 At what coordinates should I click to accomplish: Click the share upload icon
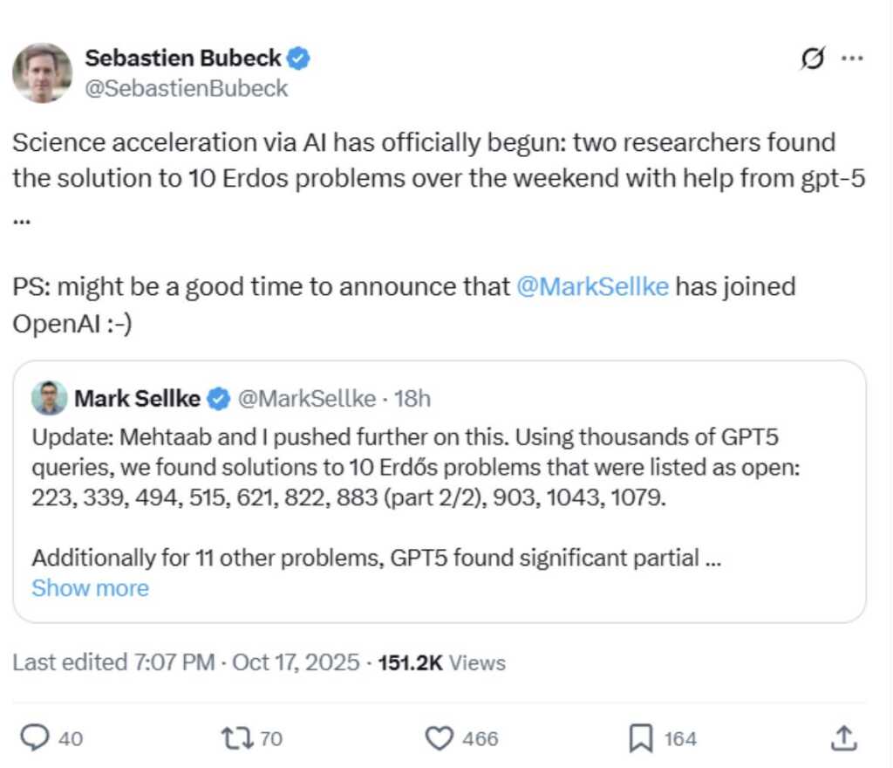843,738
